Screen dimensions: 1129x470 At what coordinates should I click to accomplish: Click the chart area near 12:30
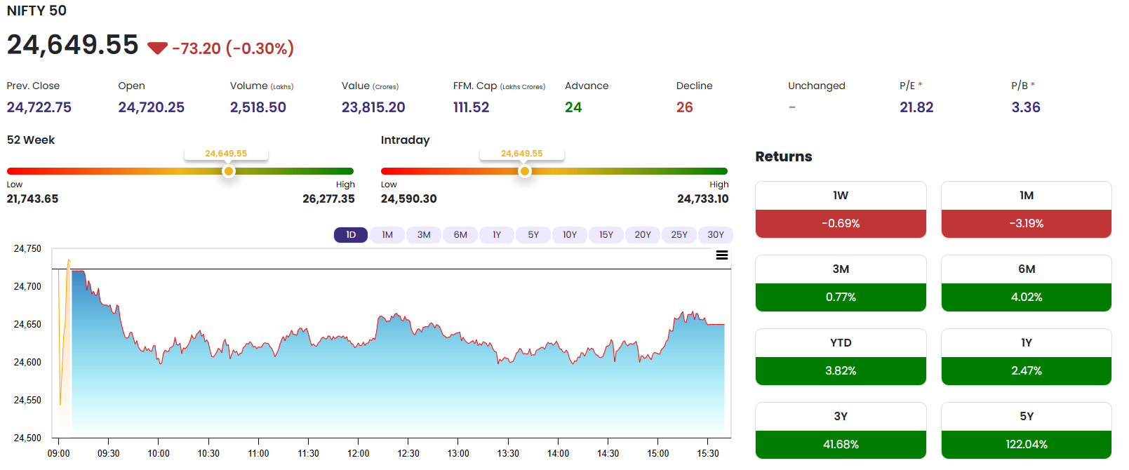point(408,379)
